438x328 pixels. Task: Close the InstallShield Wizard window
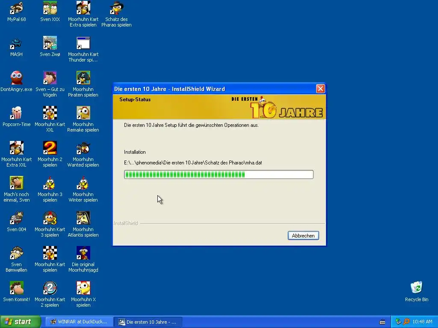tap(320, 89)
